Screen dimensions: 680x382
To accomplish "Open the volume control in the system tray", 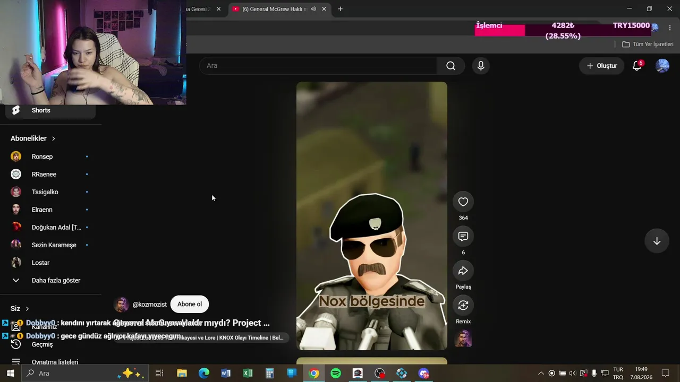I will pos(573,374).
